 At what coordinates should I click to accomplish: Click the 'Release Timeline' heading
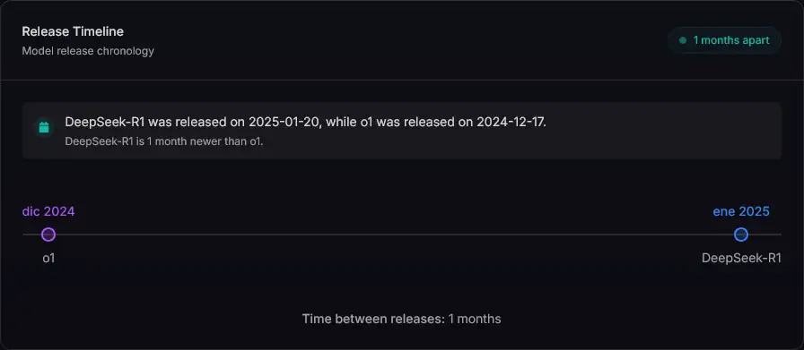coord(73,31)
